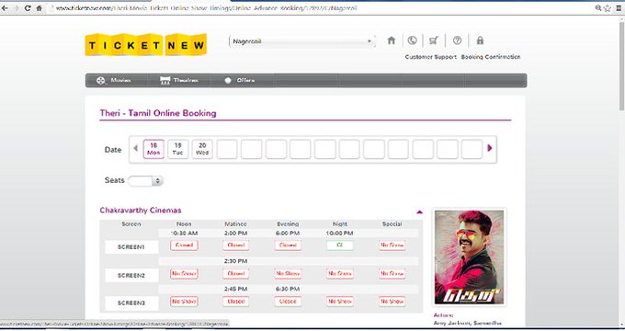Click SCREEN2 Special No Show button
Screen dimensions: 625x331
(392, 274)
